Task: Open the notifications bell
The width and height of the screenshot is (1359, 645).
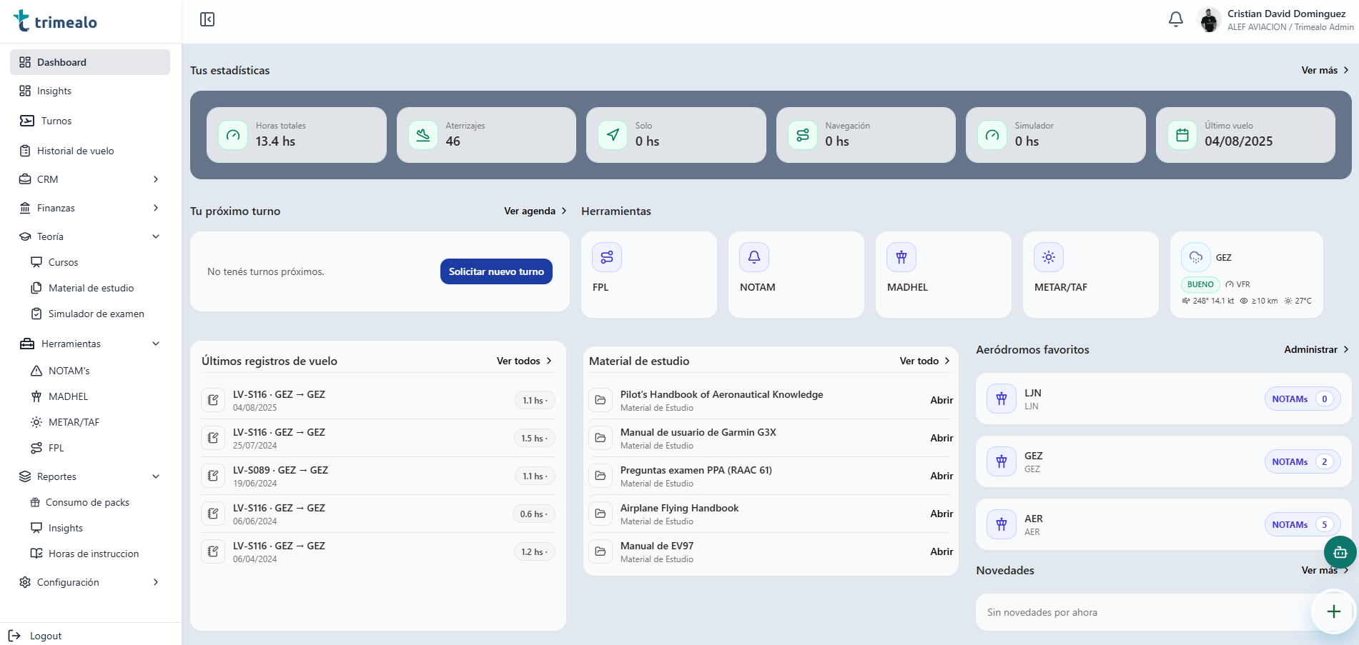Action: 1175,19
